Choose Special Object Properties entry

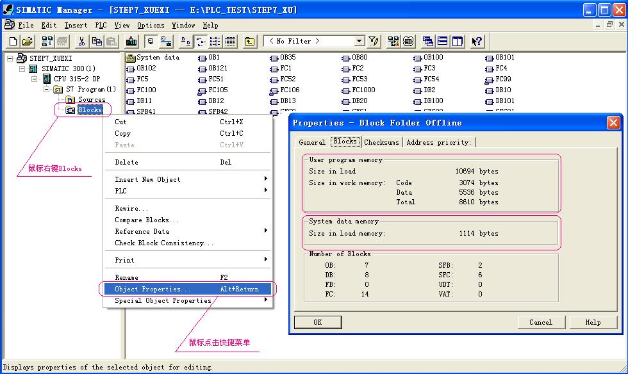point(187,301)
